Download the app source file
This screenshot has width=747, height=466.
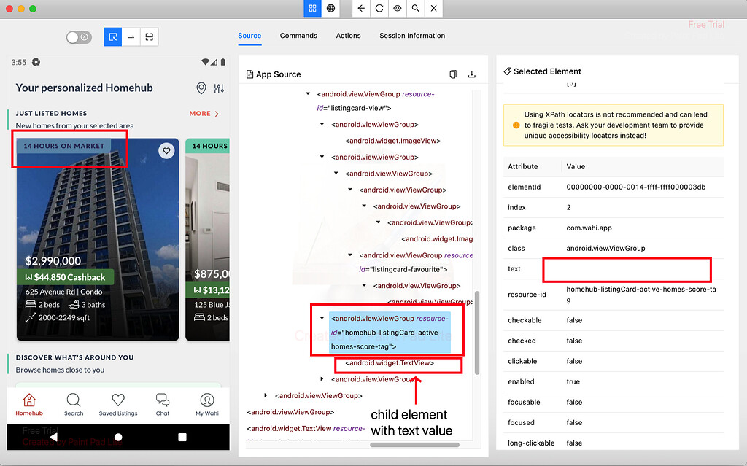[x=471, y=74]
